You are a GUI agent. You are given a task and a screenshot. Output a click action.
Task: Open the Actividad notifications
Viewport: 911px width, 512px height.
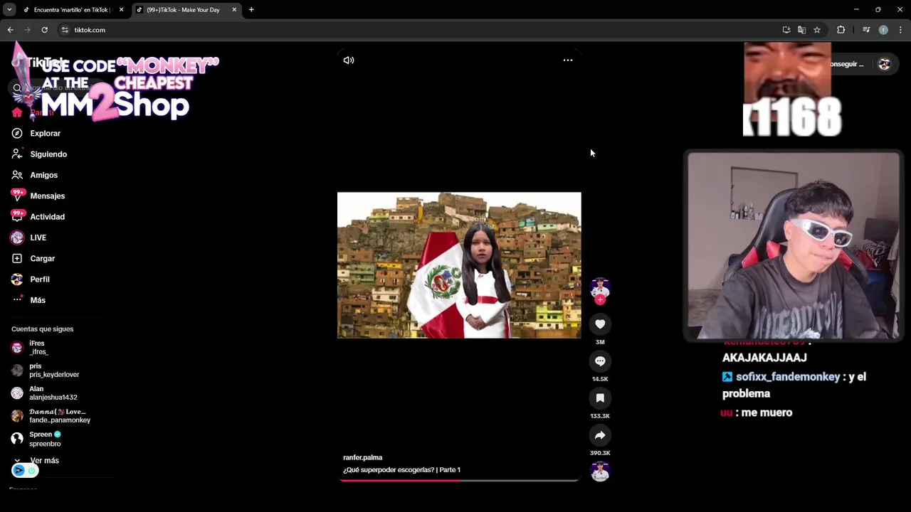48,217
